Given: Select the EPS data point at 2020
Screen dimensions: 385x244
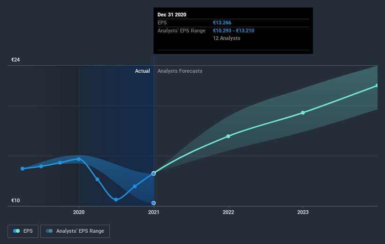Looking at the screenshot, I should coord(79,159).
